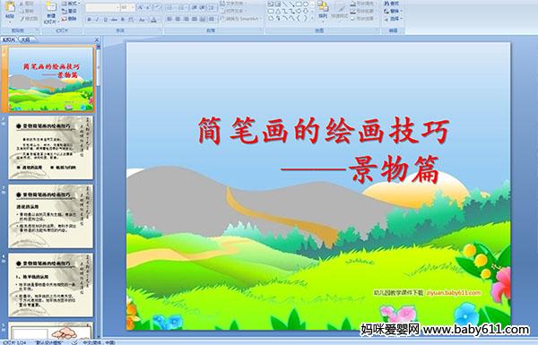This screenshot has width=538, height=345.
Task: Click the Convert to SmartArt button
Action: pyautogui.click(x=240, y=19)
